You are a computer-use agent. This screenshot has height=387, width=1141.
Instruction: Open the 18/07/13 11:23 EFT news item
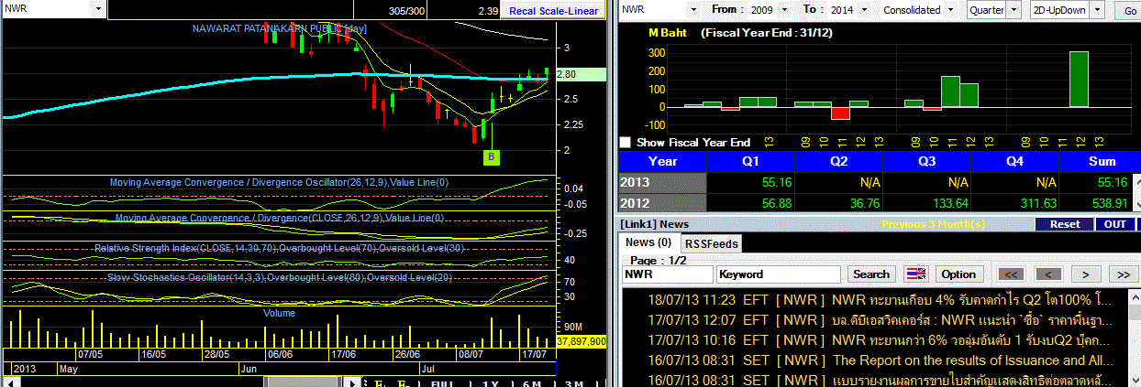(881, 299)
